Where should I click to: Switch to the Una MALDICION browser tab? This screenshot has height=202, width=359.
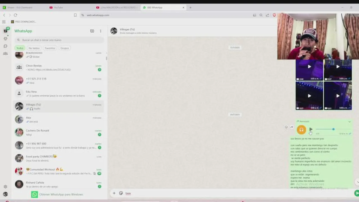click(117, 8)
